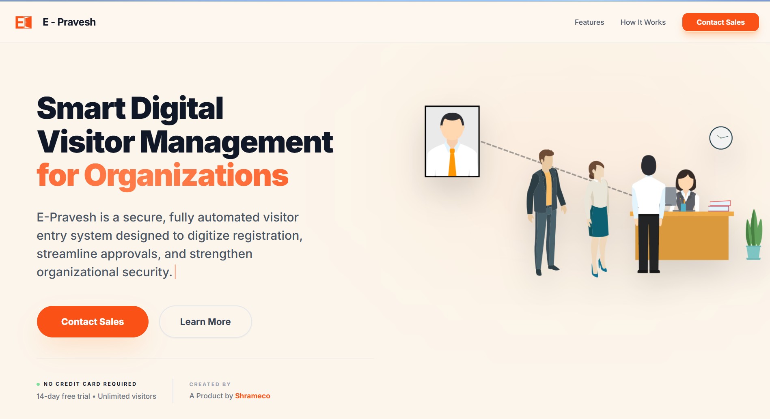Viewport: 770px width, 419px height.
Task: Click the "Visitor Management" heading line
Action: tap(185, 142)
